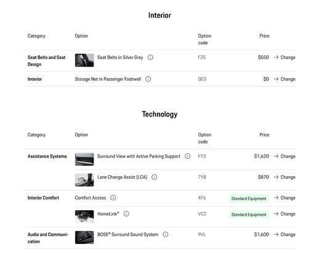Image resolution: width=335 pixels, height=268 pixels.
Task: Select the Seat Belts and Seat Design category
Action: point(47,61)
